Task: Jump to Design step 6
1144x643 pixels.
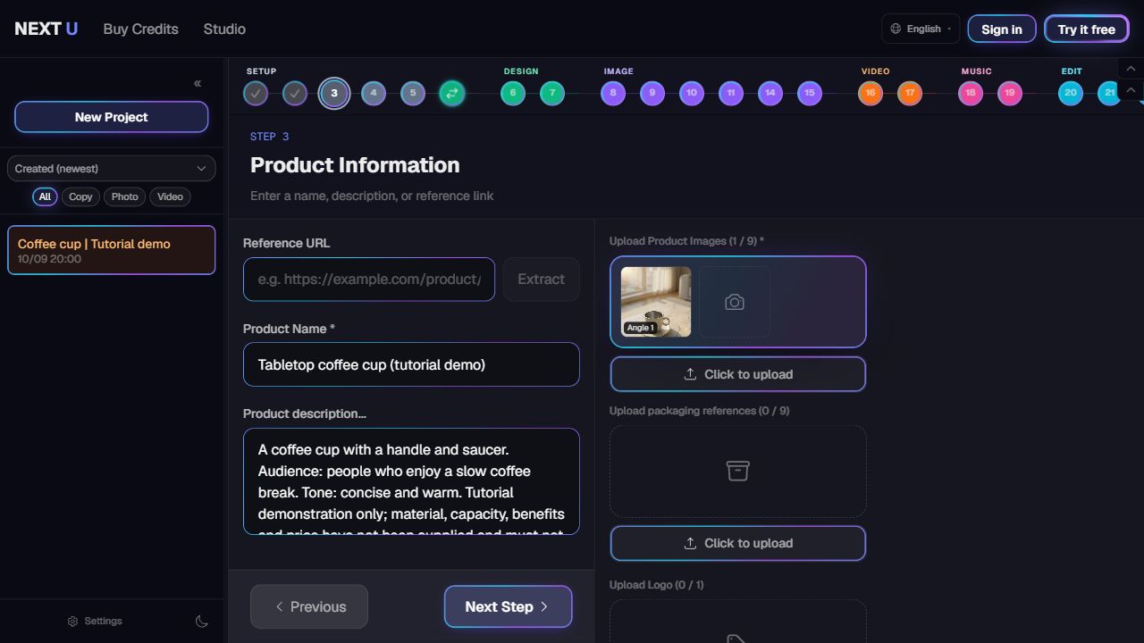Action: pyautogui.click(x=513, y=93)
